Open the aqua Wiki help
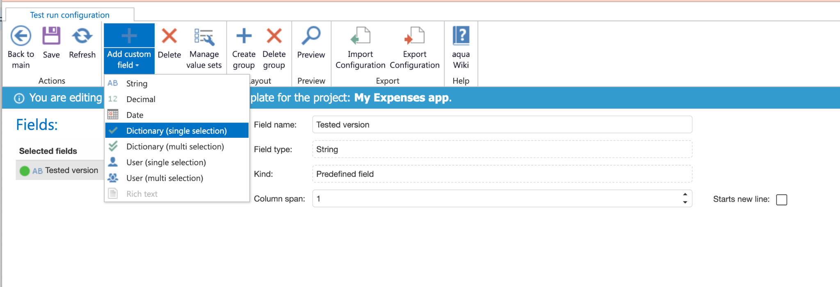Viewport: 840px width, 287px height. point(461,36)
